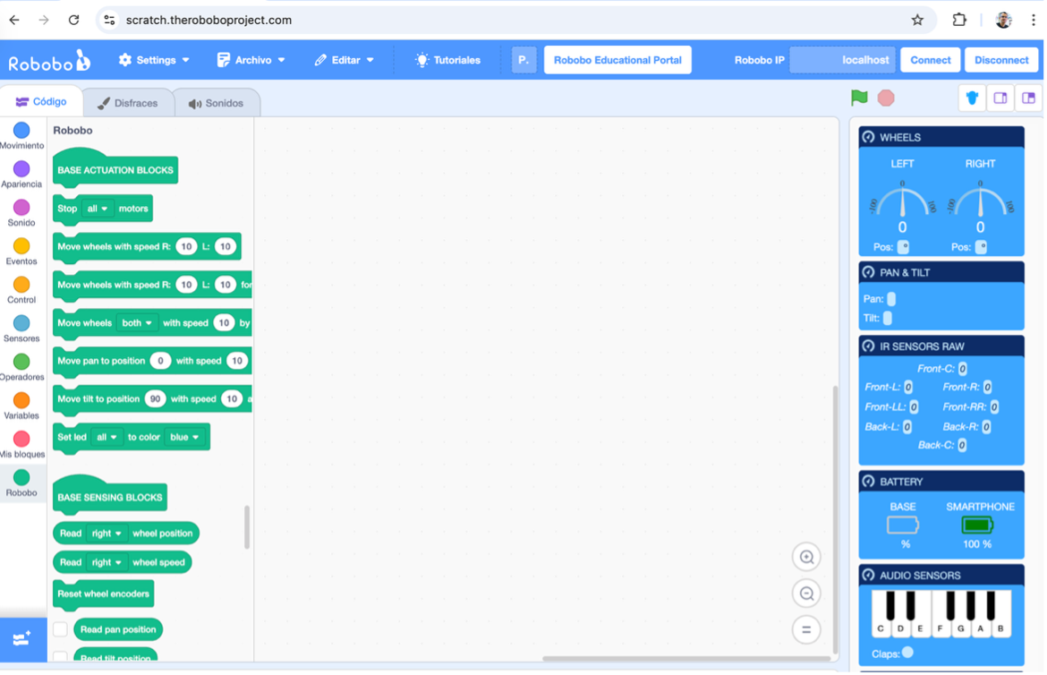This screenshot has height=675, width=1047.
Task: Open the add extension button
Action: coord(22,639)
